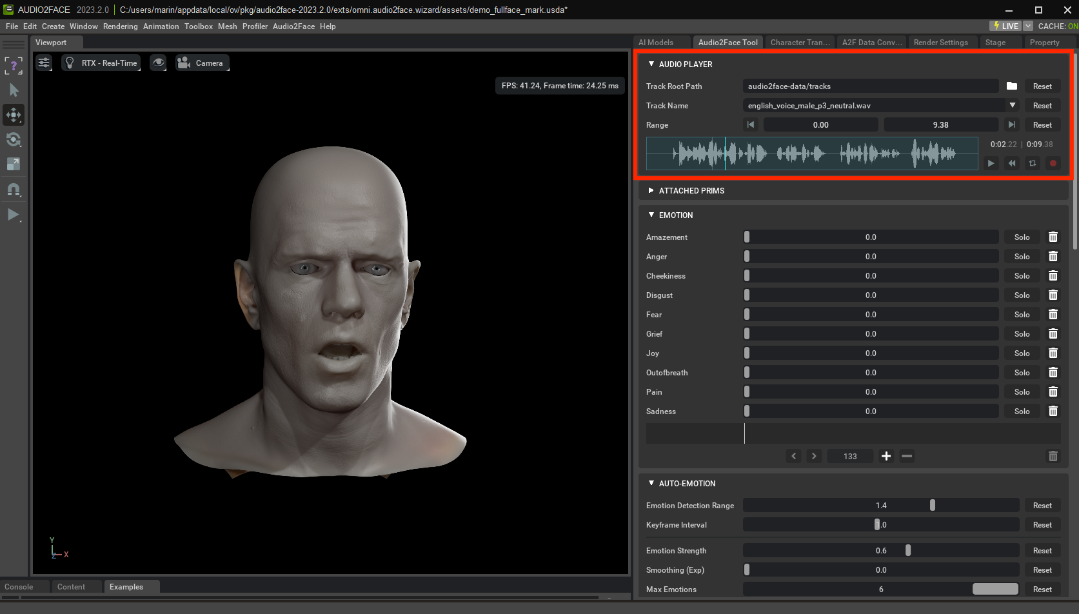Screen dimensions: 1079x614
Task: Select the Move tool in left toolbar
Action: (x=14, y=115)
